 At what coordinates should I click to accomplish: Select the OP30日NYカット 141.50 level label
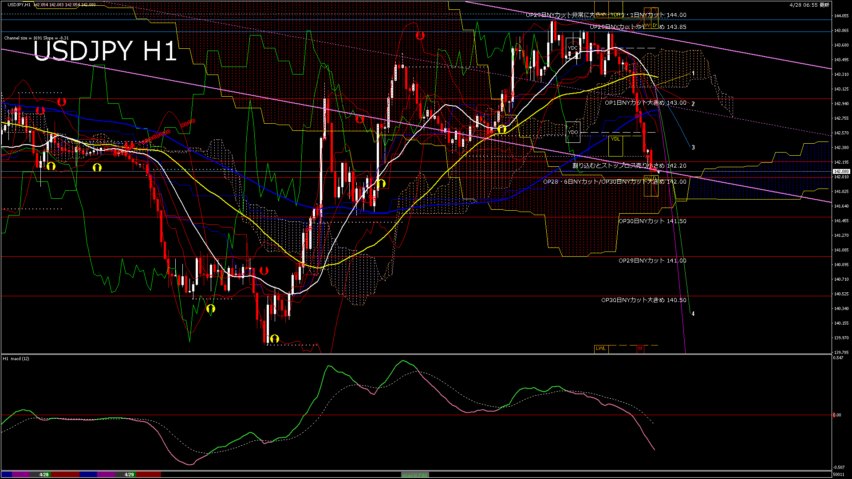(x=652, y=221)
